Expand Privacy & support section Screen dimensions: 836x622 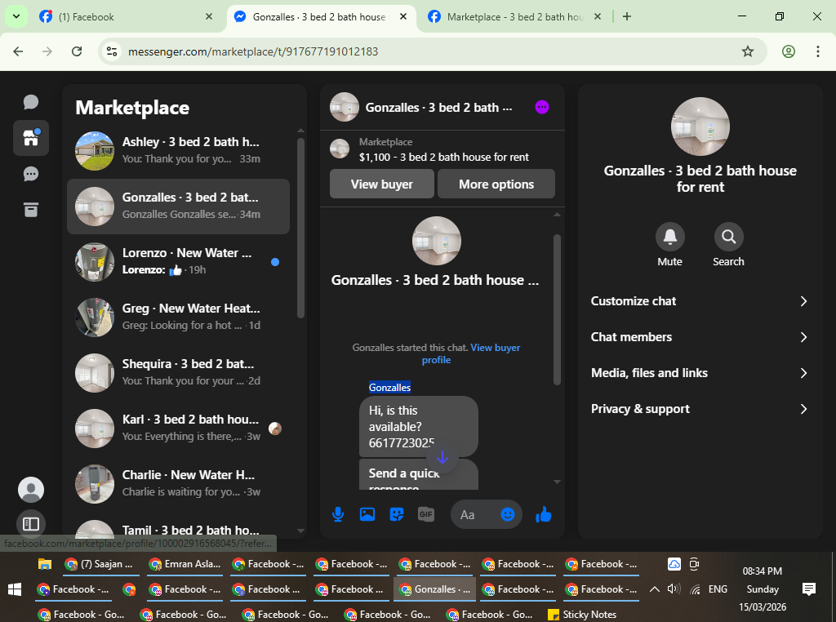[x=700, y=409]
